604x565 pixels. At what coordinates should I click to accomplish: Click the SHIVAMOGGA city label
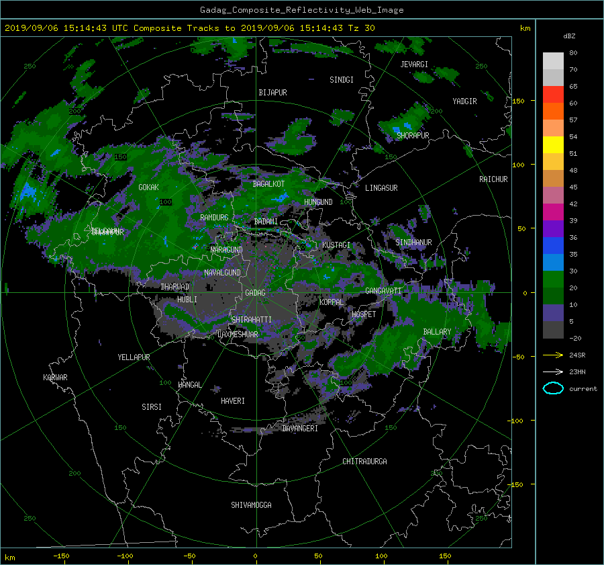pyautogui.click(x=251, y=505)
